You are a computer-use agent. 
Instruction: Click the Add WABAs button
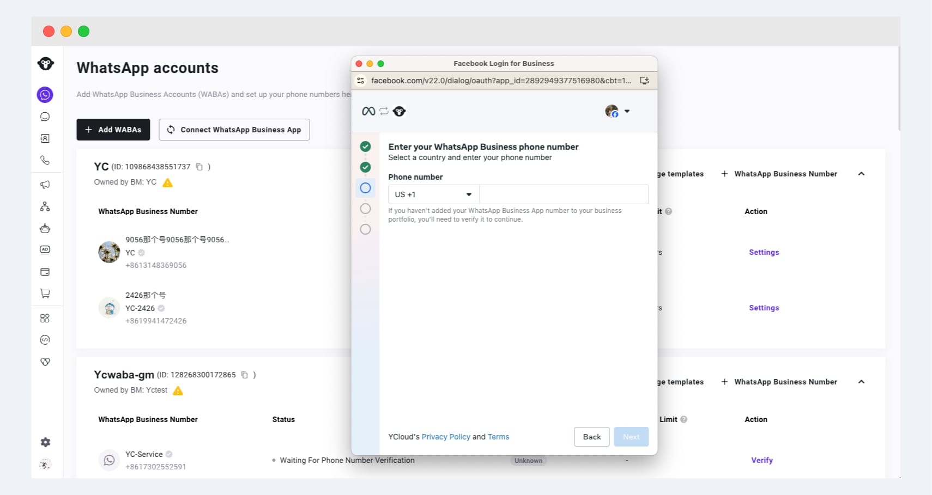pyautogui.click(x=113, y=130)
